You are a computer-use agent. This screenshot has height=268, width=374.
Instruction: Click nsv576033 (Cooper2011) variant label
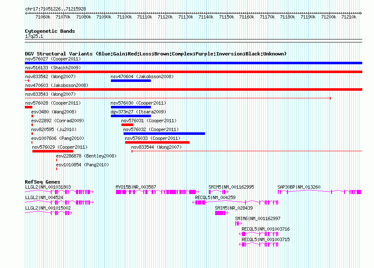(x=153, y=138)
